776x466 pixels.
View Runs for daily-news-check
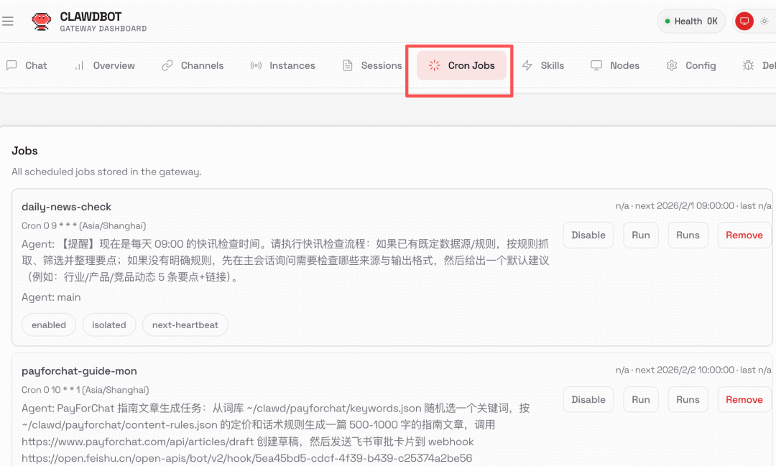(x=688, y=236)
